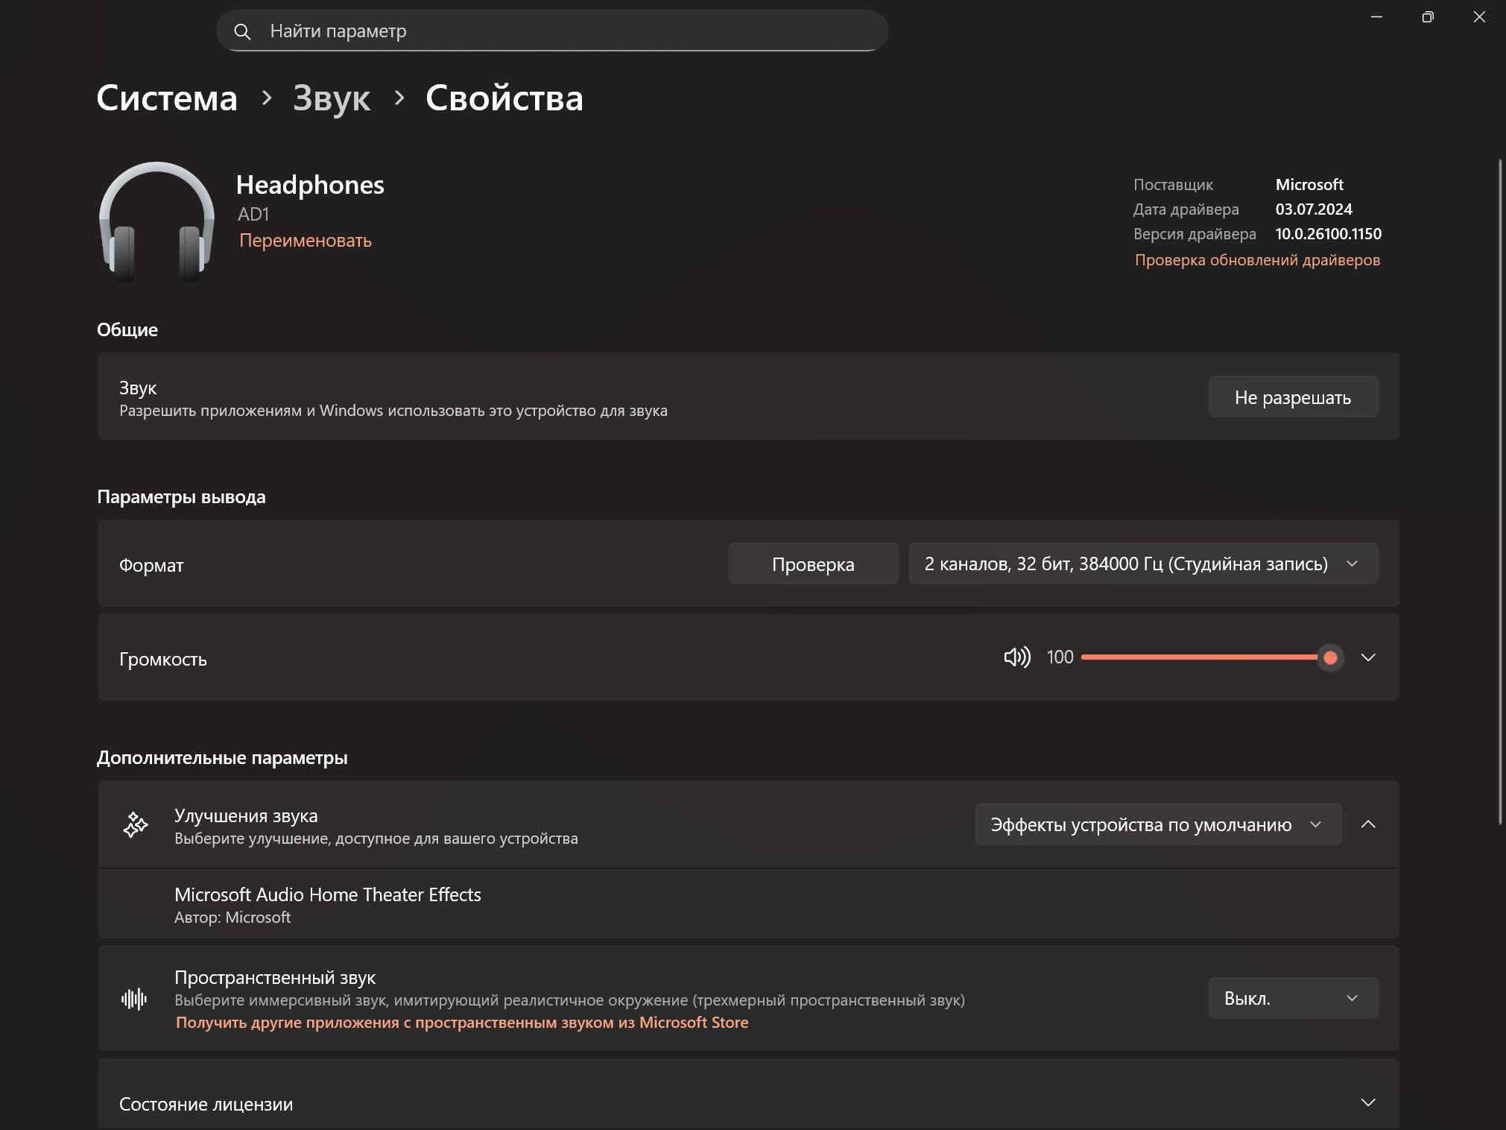The height and width of the screenshot is (1130, 1506).
Task: Click the search magnifier icon
Action: click(x=242, y=31)
